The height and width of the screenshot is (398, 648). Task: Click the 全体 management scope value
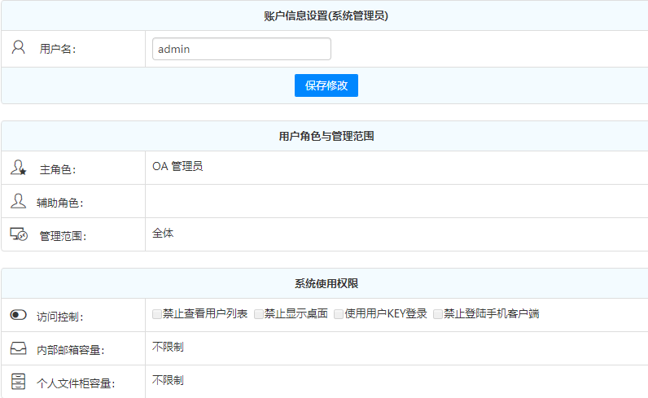point(163,233)
